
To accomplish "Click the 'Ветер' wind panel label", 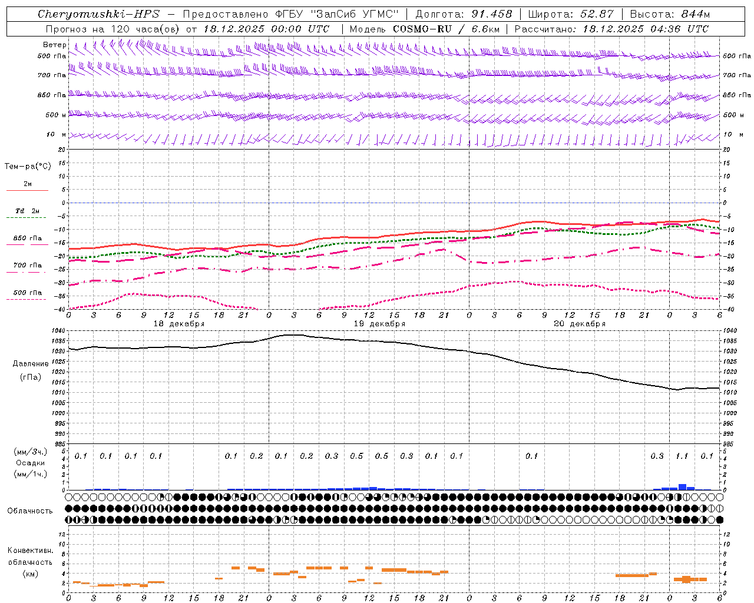I will (55, 45).
